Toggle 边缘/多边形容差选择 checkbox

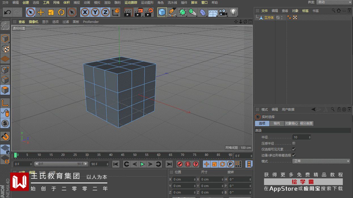(x=294, y=155)
